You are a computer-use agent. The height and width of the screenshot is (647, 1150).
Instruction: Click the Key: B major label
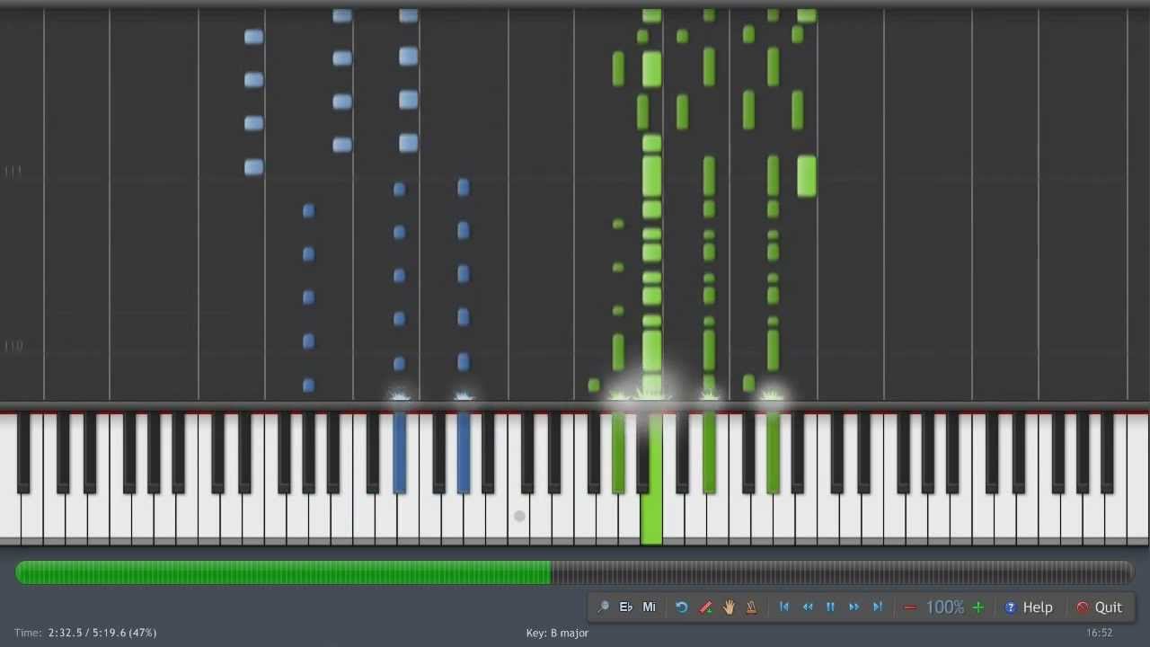click(x=557, y=633)
